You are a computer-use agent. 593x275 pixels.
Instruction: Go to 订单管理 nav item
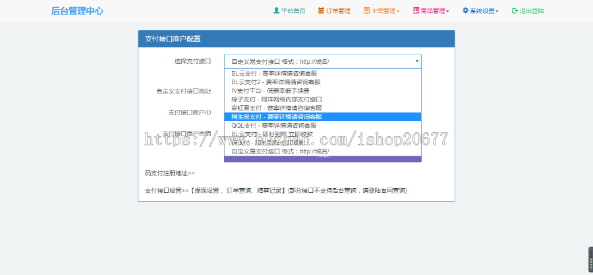[334, 11]
